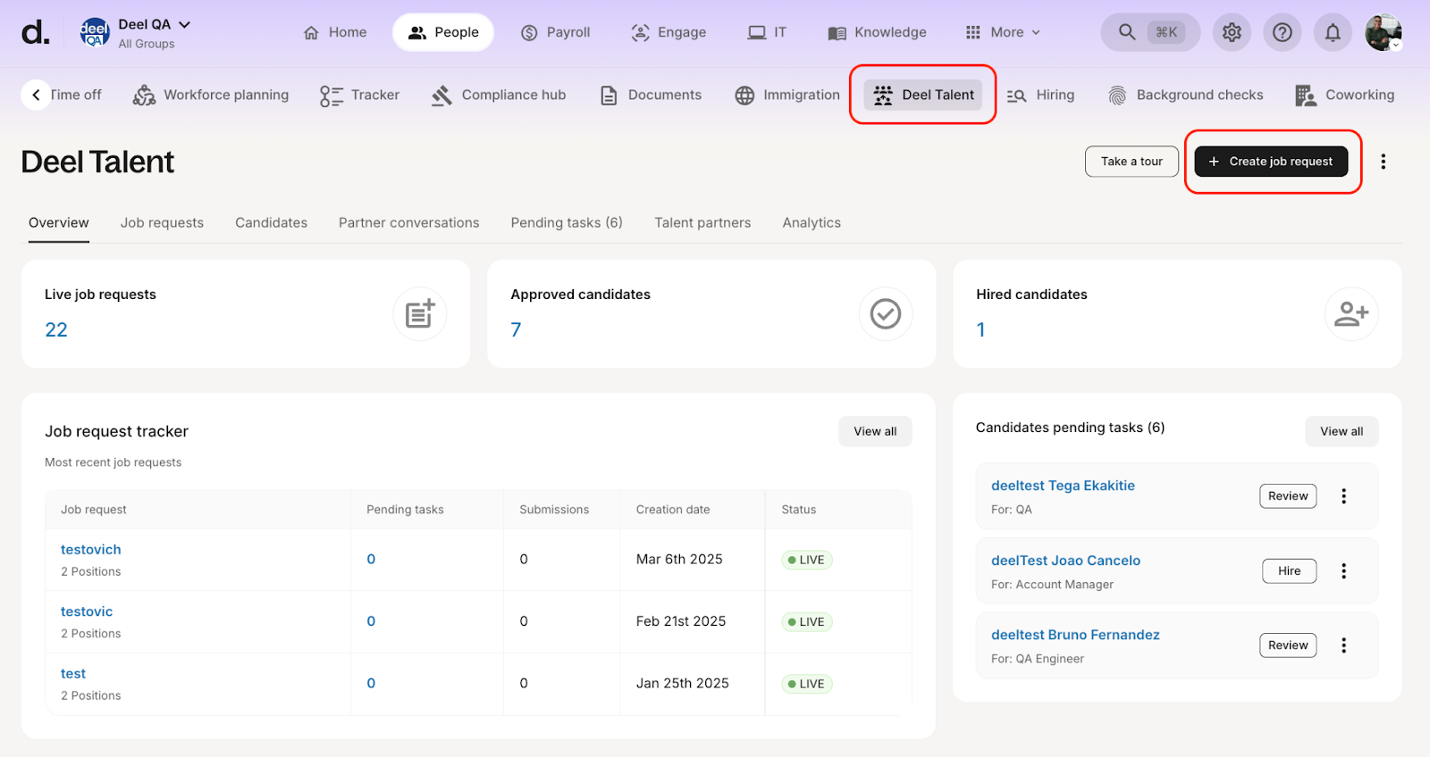1430x757 pixels.
Task: Expand the More menu in the top navigation
Action: 1003,32
